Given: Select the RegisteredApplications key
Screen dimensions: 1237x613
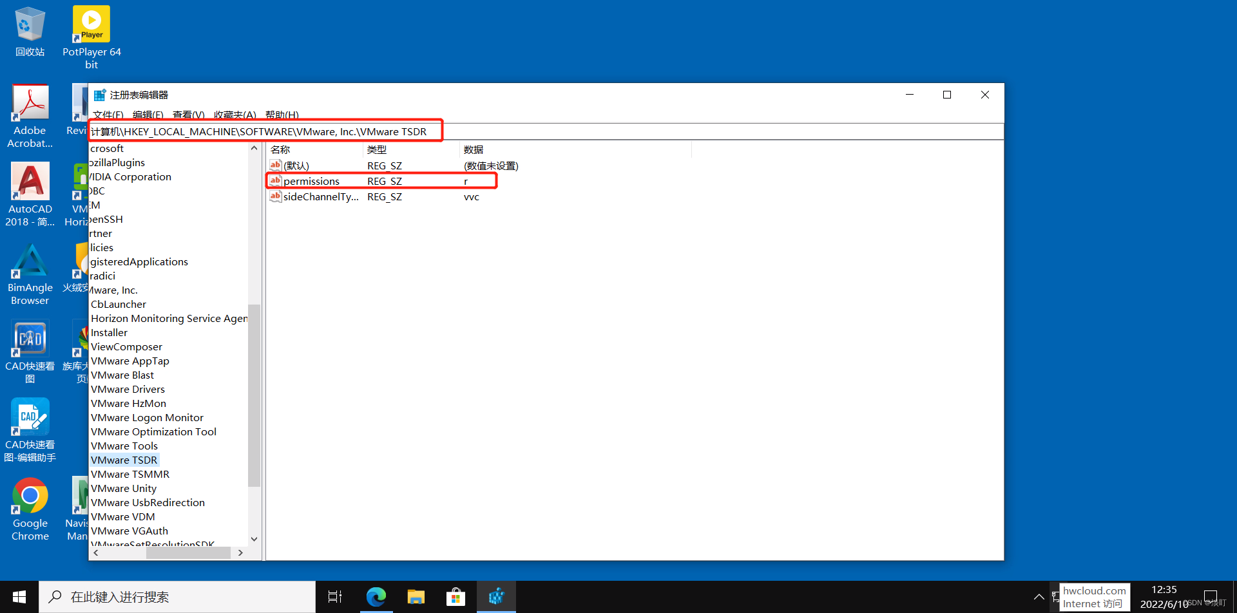Looking at the screenshot, I should click(x=139, y=261).
